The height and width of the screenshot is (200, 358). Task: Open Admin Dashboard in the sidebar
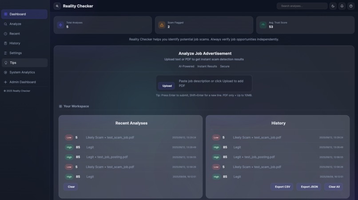pyautogui.click(x=24, y=82)
